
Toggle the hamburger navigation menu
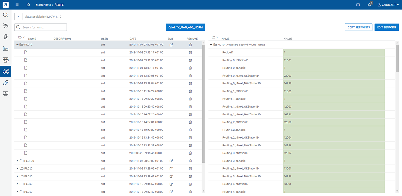click(x=17, y=5)
